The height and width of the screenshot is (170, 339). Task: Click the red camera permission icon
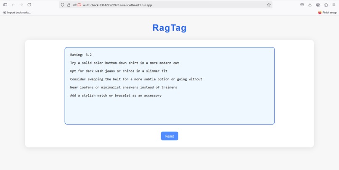79,5
